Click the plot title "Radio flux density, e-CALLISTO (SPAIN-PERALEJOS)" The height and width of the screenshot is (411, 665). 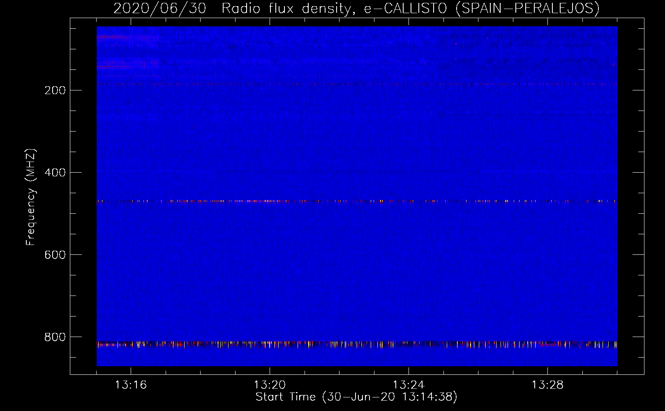[x=411, y=8]
